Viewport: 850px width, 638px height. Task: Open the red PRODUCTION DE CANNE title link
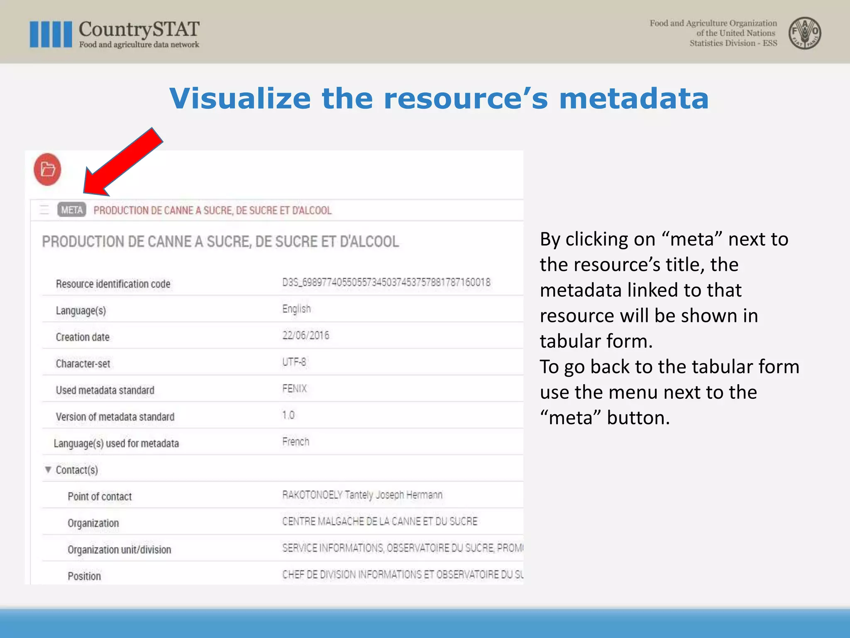click(x=212, y=210)
